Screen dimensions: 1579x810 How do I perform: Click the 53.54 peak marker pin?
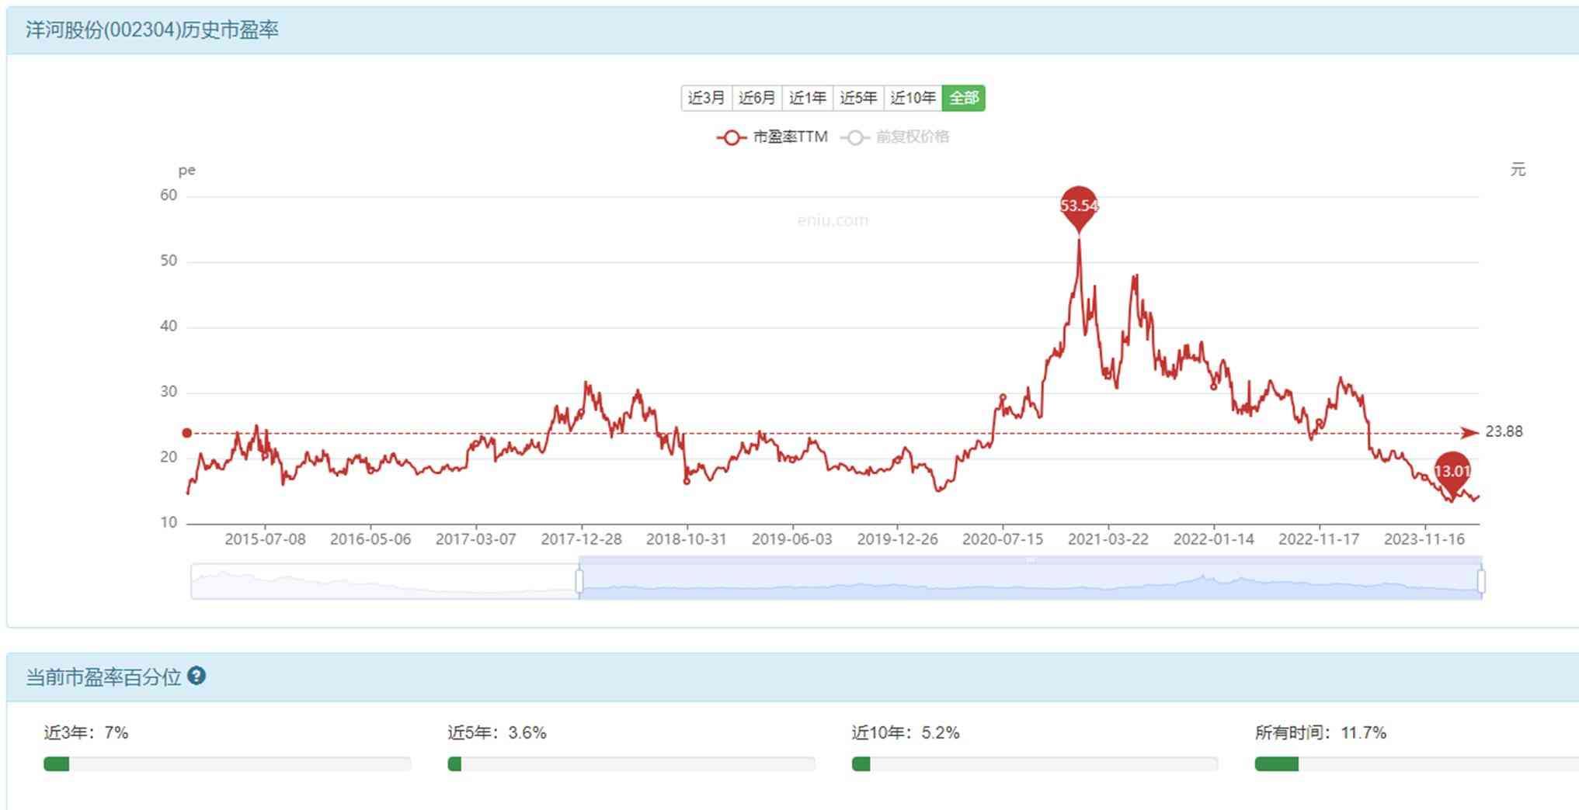pyautogui.click(x=1079, y=206)
